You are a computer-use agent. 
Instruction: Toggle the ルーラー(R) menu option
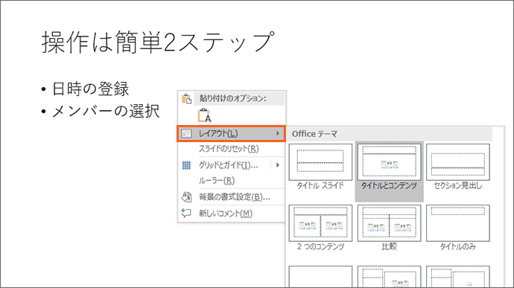(217, 181)
